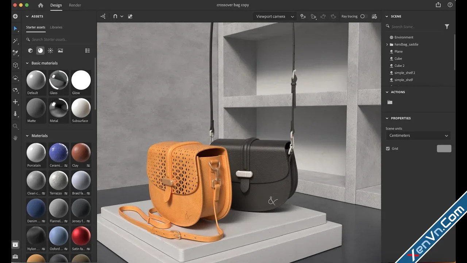The image size is (467, 263).
Task: Open render settings gear beside Ray tracing
Action: (374, 16)
